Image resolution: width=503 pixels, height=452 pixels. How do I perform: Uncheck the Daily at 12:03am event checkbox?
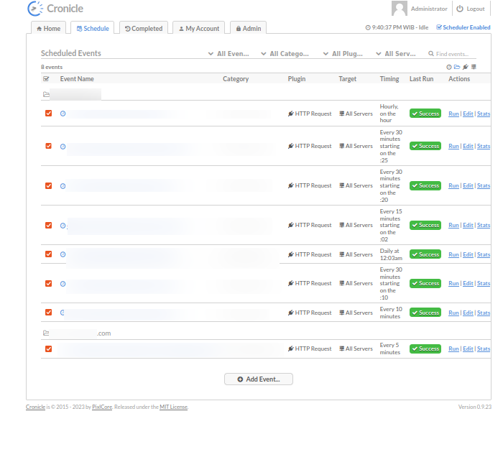(48, 254)
